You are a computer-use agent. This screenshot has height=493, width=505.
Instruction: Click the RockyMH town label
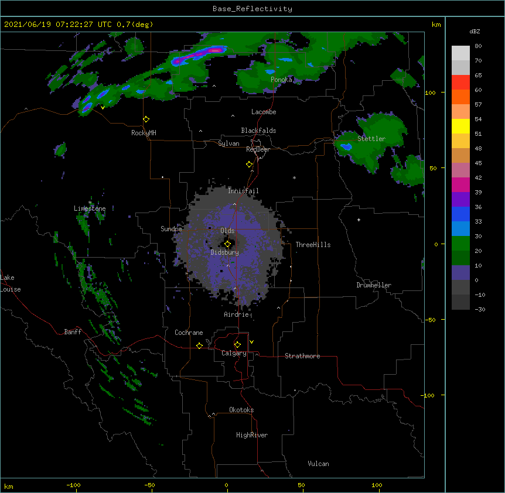pyautogui.click(x=144, y=133)
